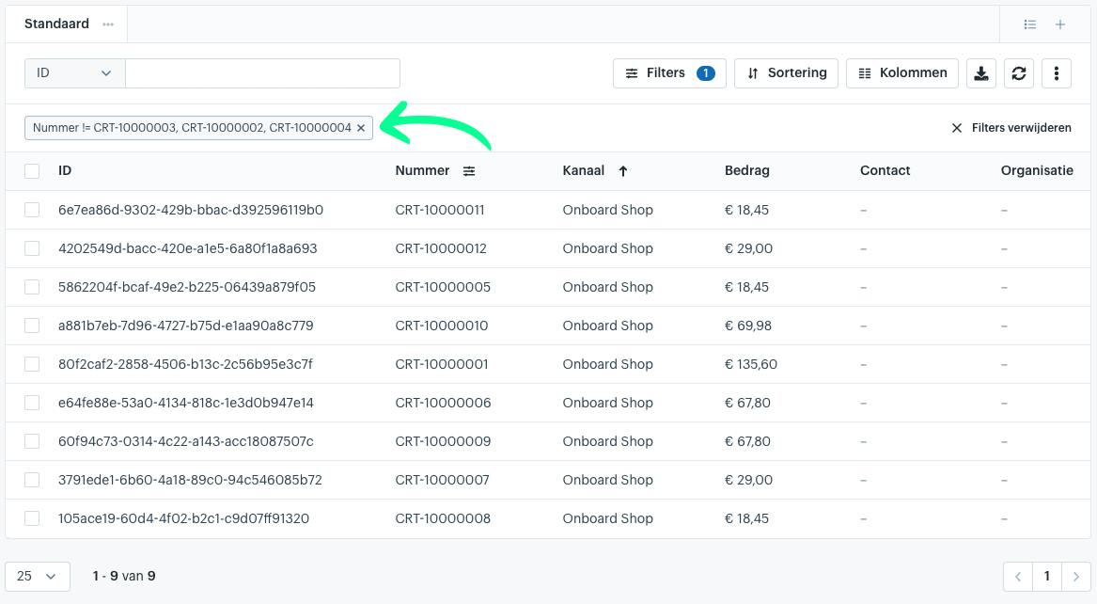1097x604 pixels.
Task: Open the rows-per-page dropdown showing 25
Action: [x=37, y=577]
